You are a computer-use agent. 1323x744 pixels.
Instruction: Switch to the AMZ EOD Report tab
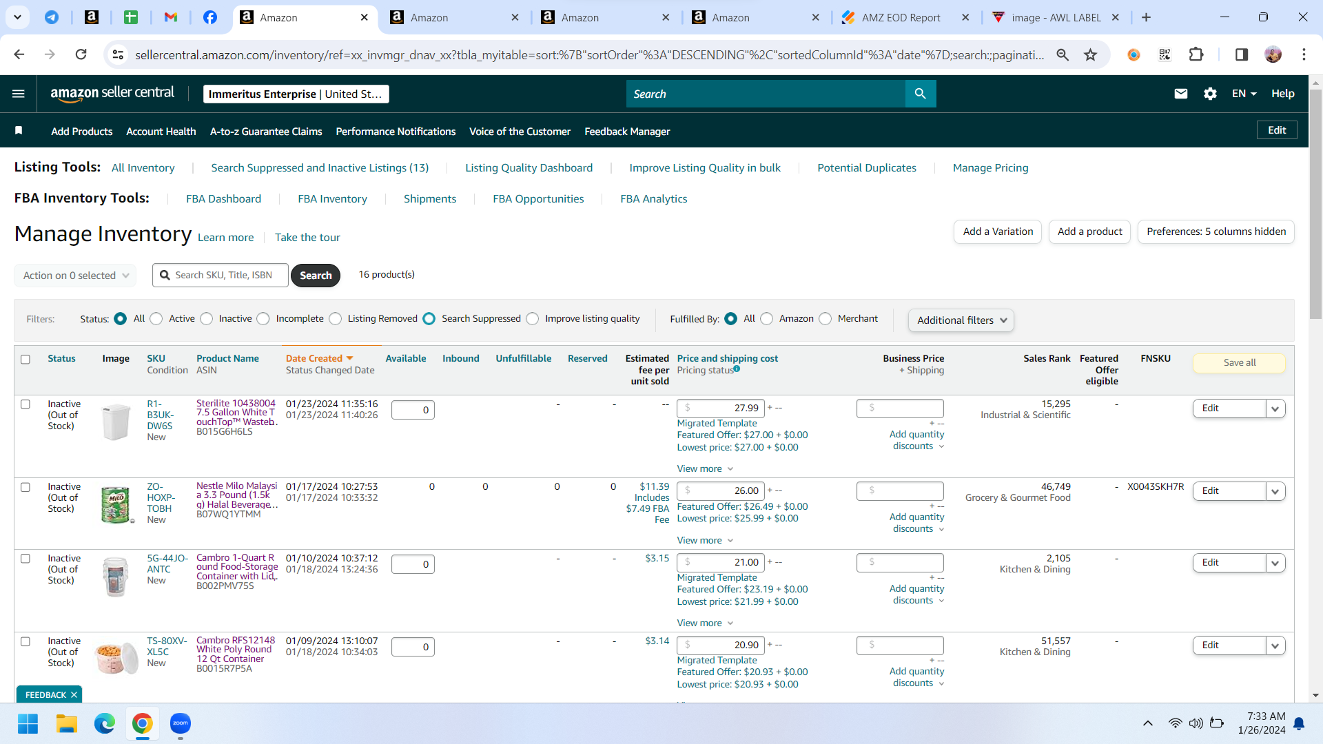[900, 17]
